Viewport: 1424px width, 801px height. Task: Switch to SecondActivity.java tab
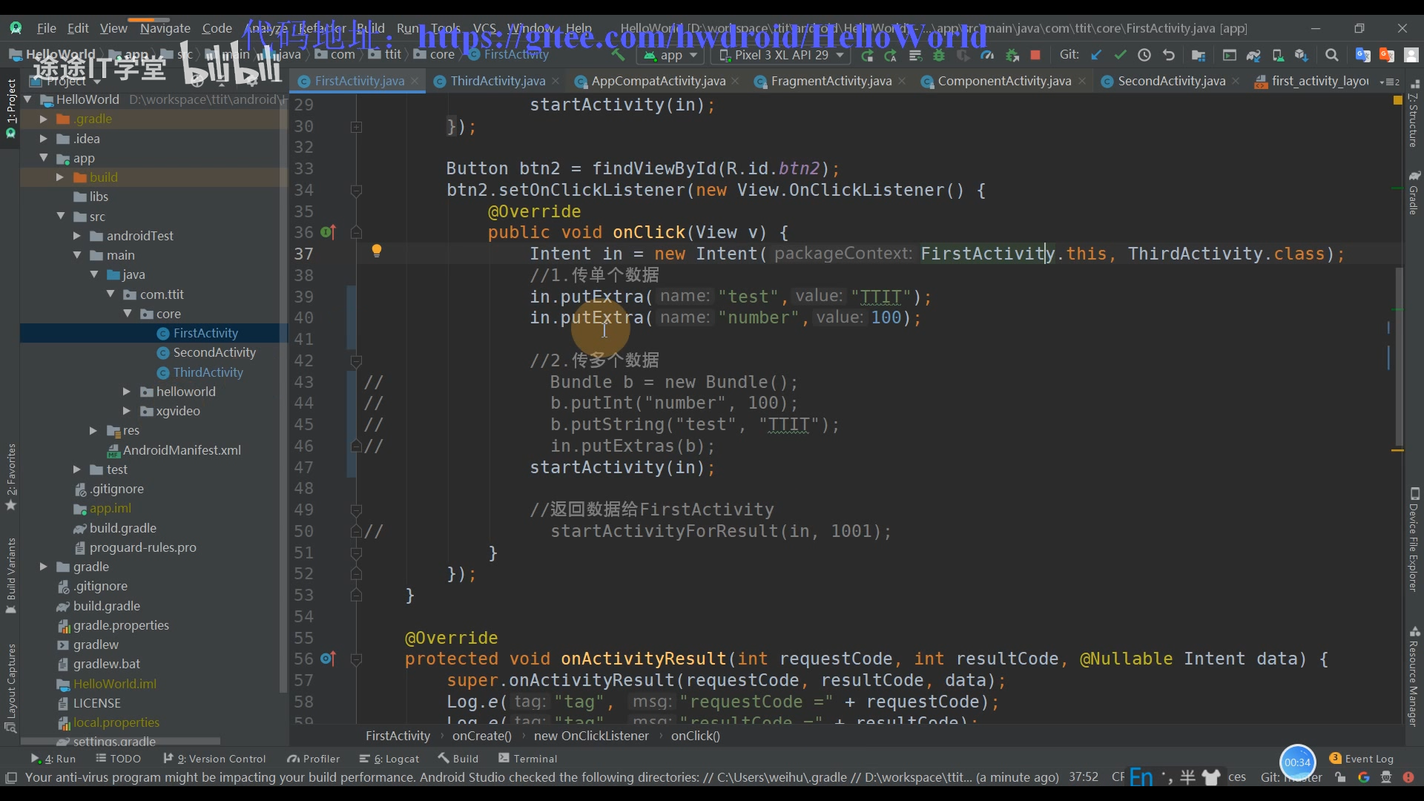tap(1171, 81)
